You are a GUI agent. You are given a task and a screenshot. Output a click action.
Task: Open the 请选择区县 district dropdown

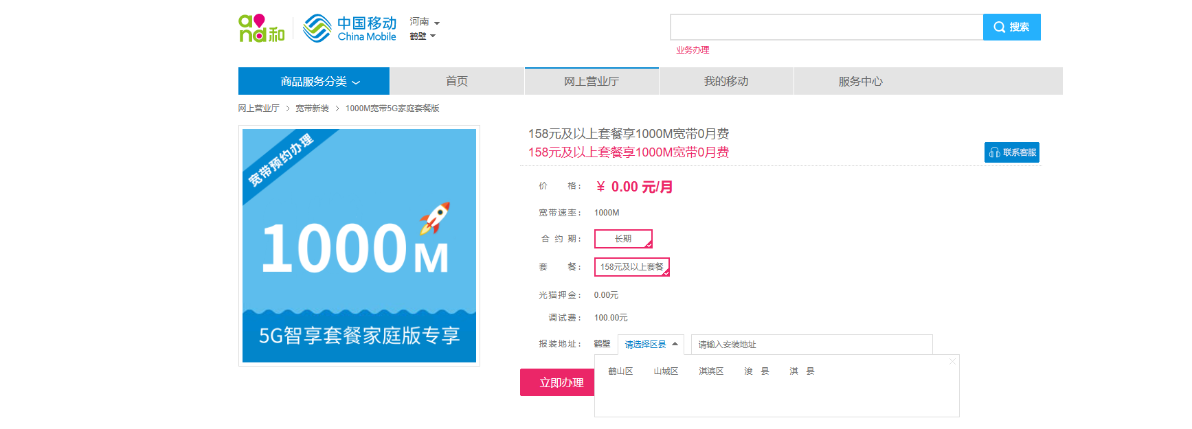651,345
